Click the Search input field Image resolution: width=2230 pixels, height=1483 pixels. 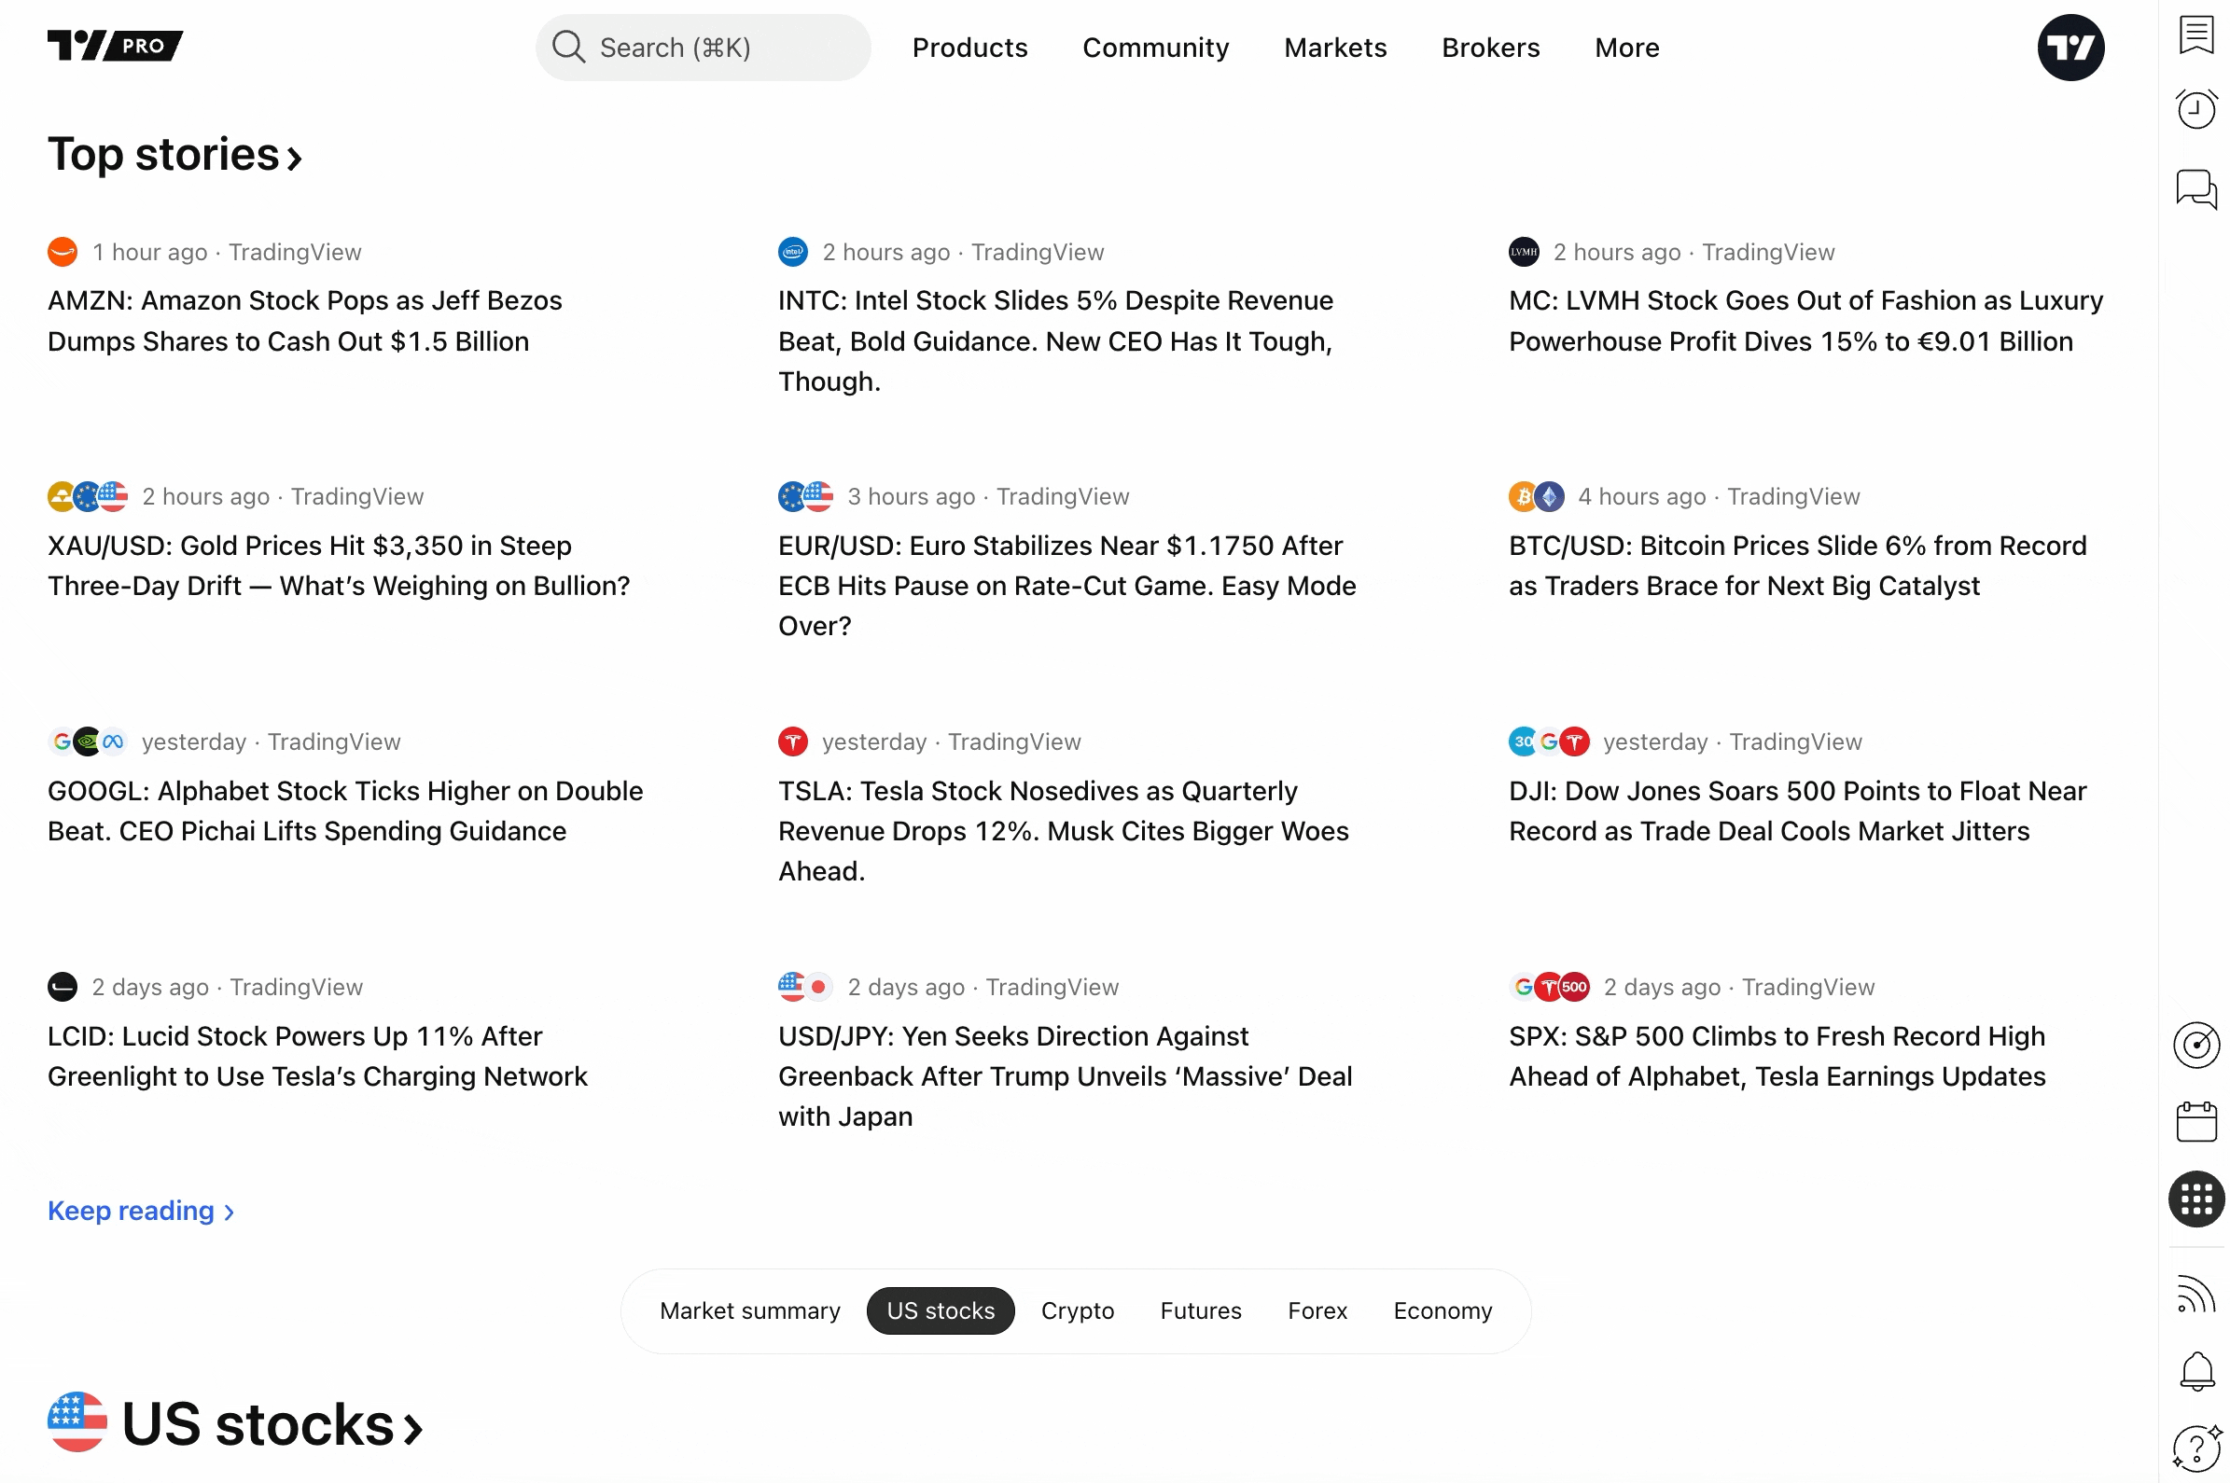coord(703,48)
